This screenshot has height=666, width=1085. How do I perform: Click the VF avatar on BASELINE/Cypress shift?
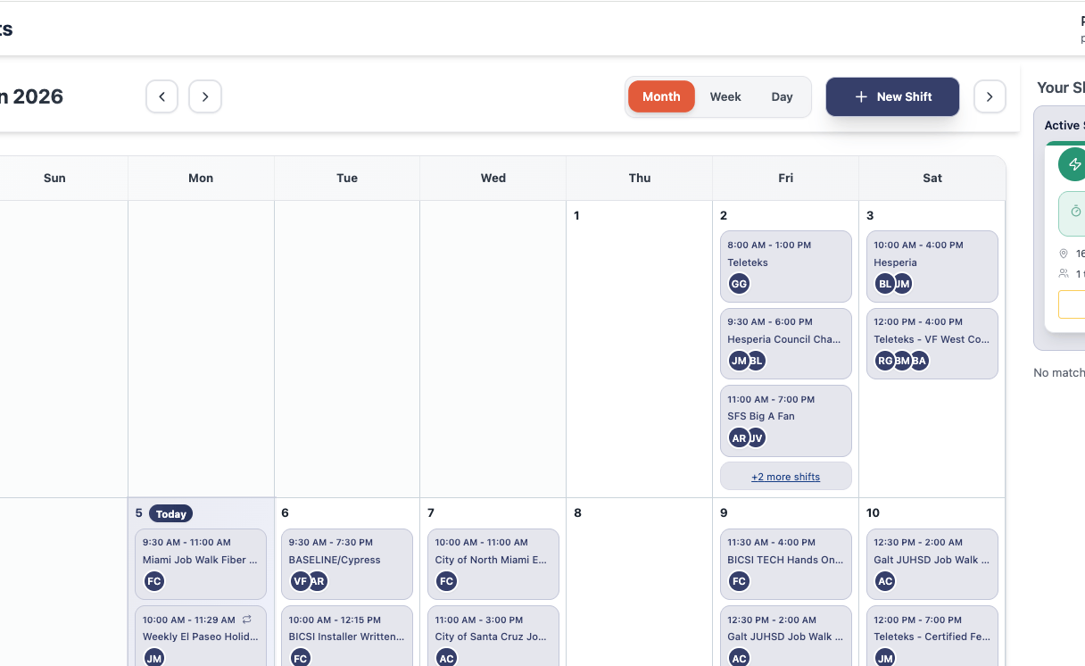pos(301,581)
